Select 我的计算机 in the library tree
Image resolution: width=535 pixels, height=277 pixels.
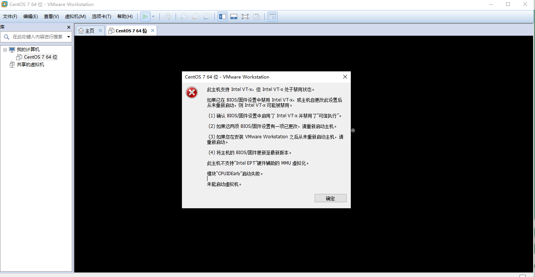pyautogui.click(x=28, y=50)
